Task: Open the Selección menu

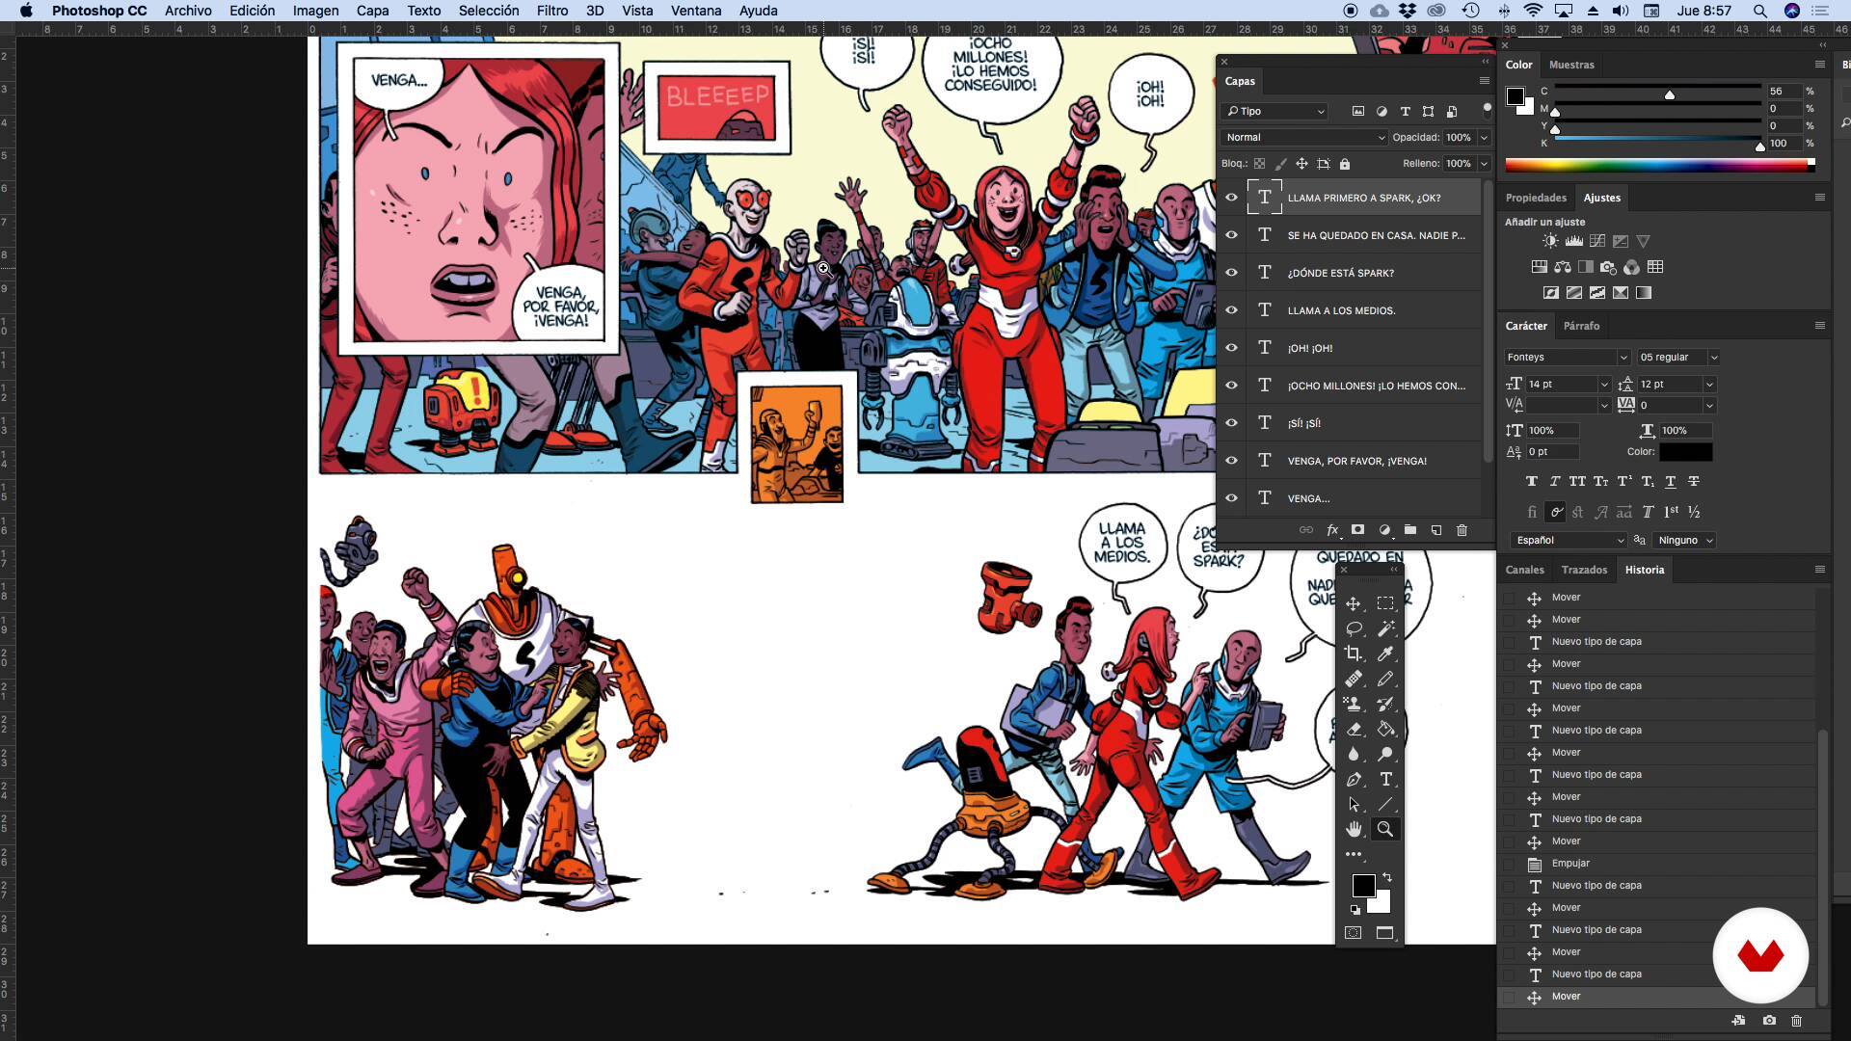Action: coord(488,11)
